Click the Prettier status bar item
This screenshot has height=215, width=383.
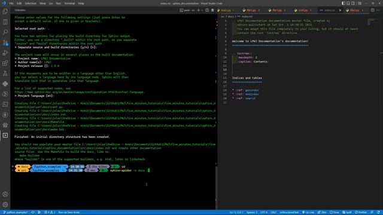pos(361,213)
